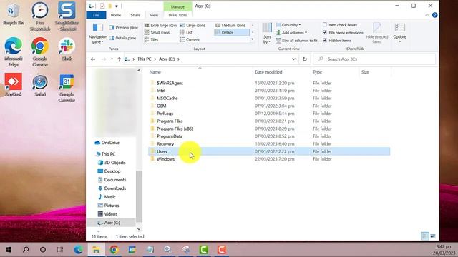Toggle Hidden items checkbox

325,41
